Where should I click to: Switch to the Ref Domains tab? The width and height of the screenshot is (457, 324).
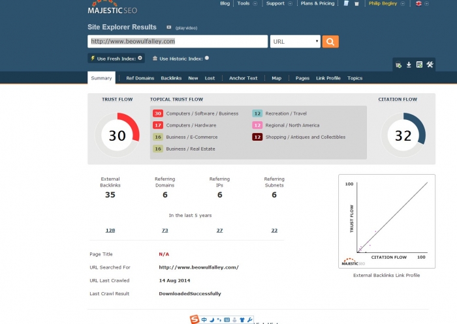[140, 78]
